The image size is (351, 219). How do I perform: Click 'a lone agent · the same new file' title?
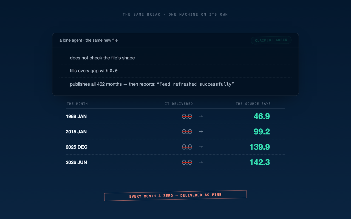coord(89,40)
